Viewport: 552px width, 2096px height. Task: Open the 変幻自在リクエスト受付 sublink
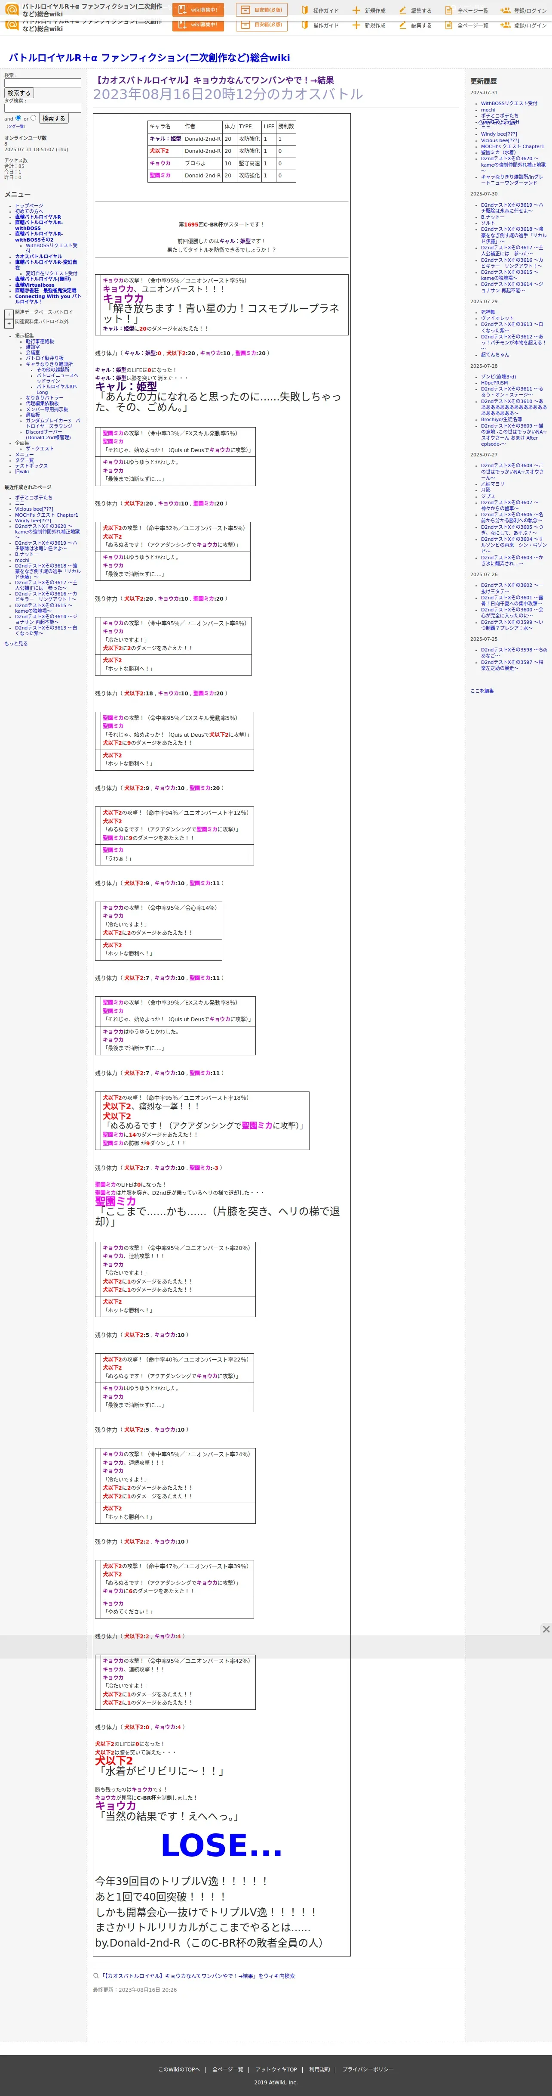coord(51,273)
